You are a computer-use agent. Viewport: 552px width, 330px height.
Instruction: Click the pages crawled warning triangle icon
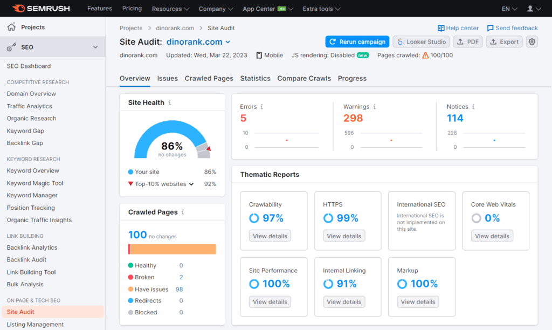click(425, 56)
